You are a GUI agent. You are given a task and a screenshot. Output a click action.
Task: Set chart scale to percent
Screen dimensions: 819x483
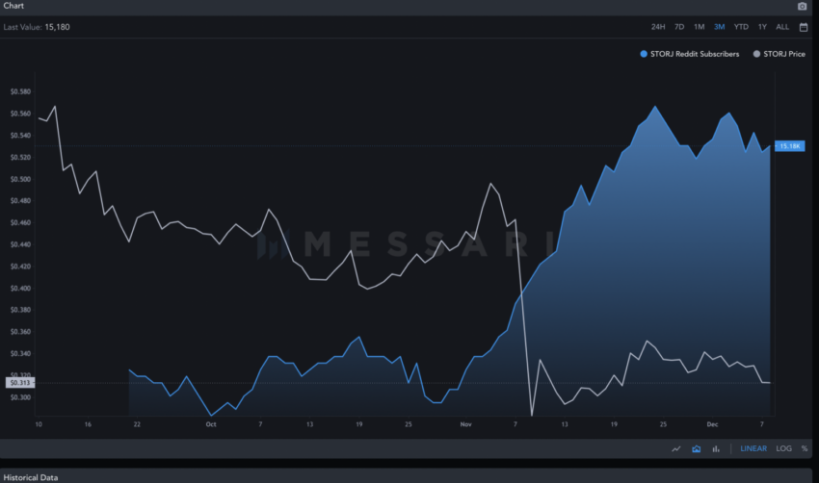805,448
